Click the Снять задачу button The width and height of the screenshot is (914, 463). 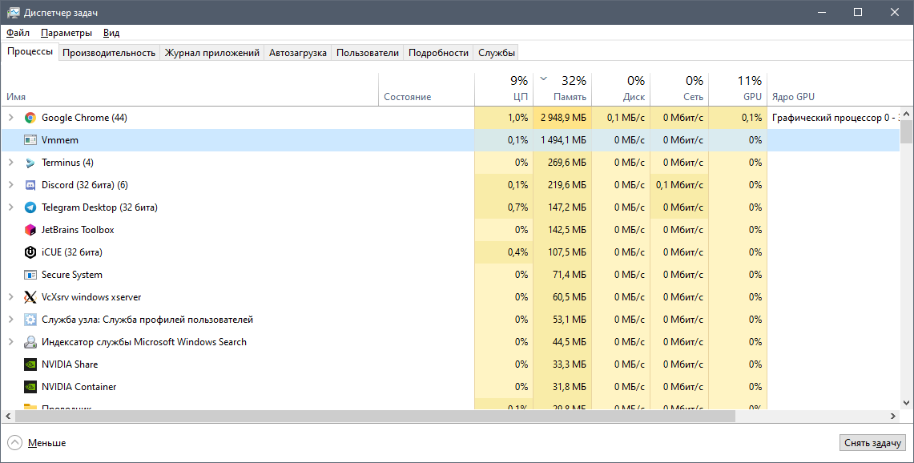point(872,443)
